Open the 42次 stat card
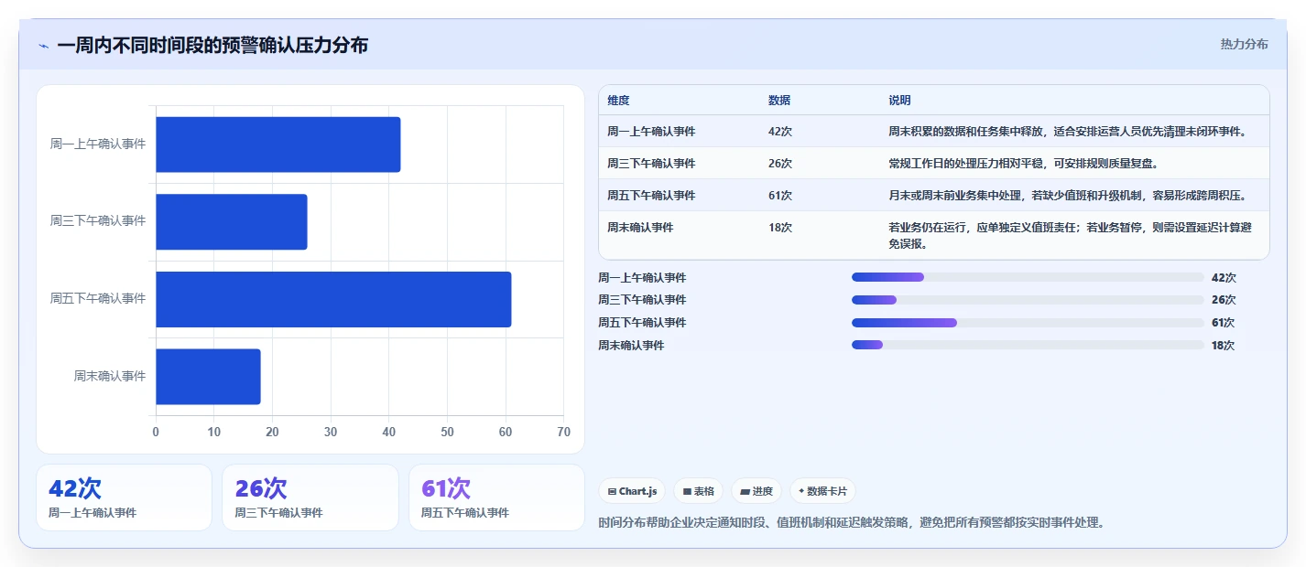This screenshot has height=567, width=1306. coord(124,497)
